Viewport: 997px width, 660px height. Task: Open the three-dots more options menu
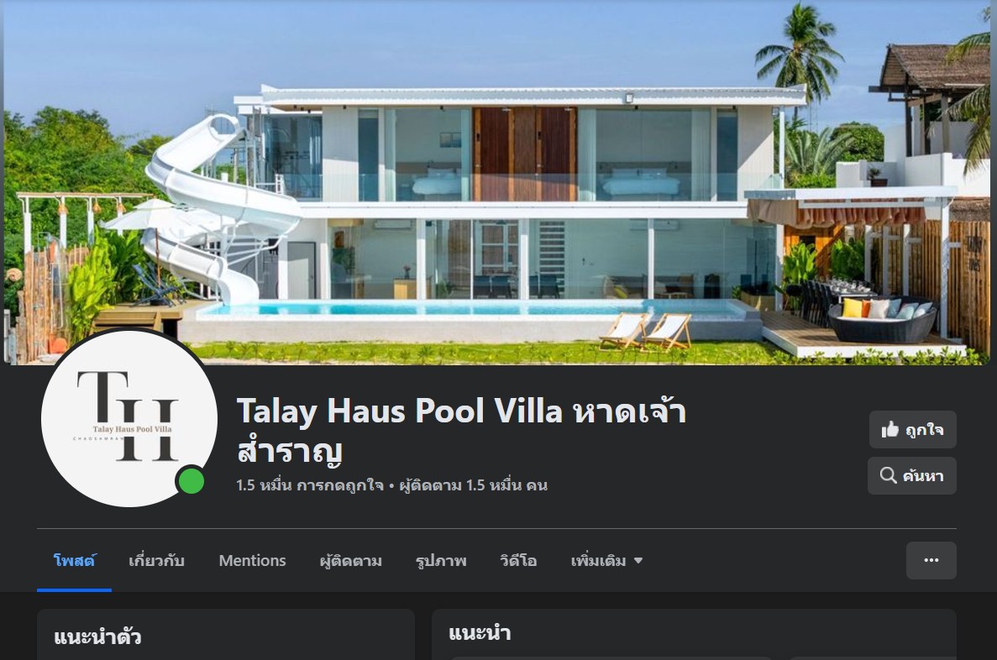tap(931, 560)
